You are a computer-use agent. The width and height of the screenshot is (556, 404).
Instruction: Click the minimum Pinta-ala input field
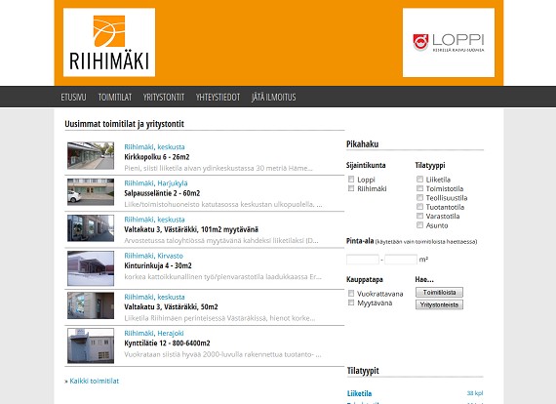tap(363, 260)
